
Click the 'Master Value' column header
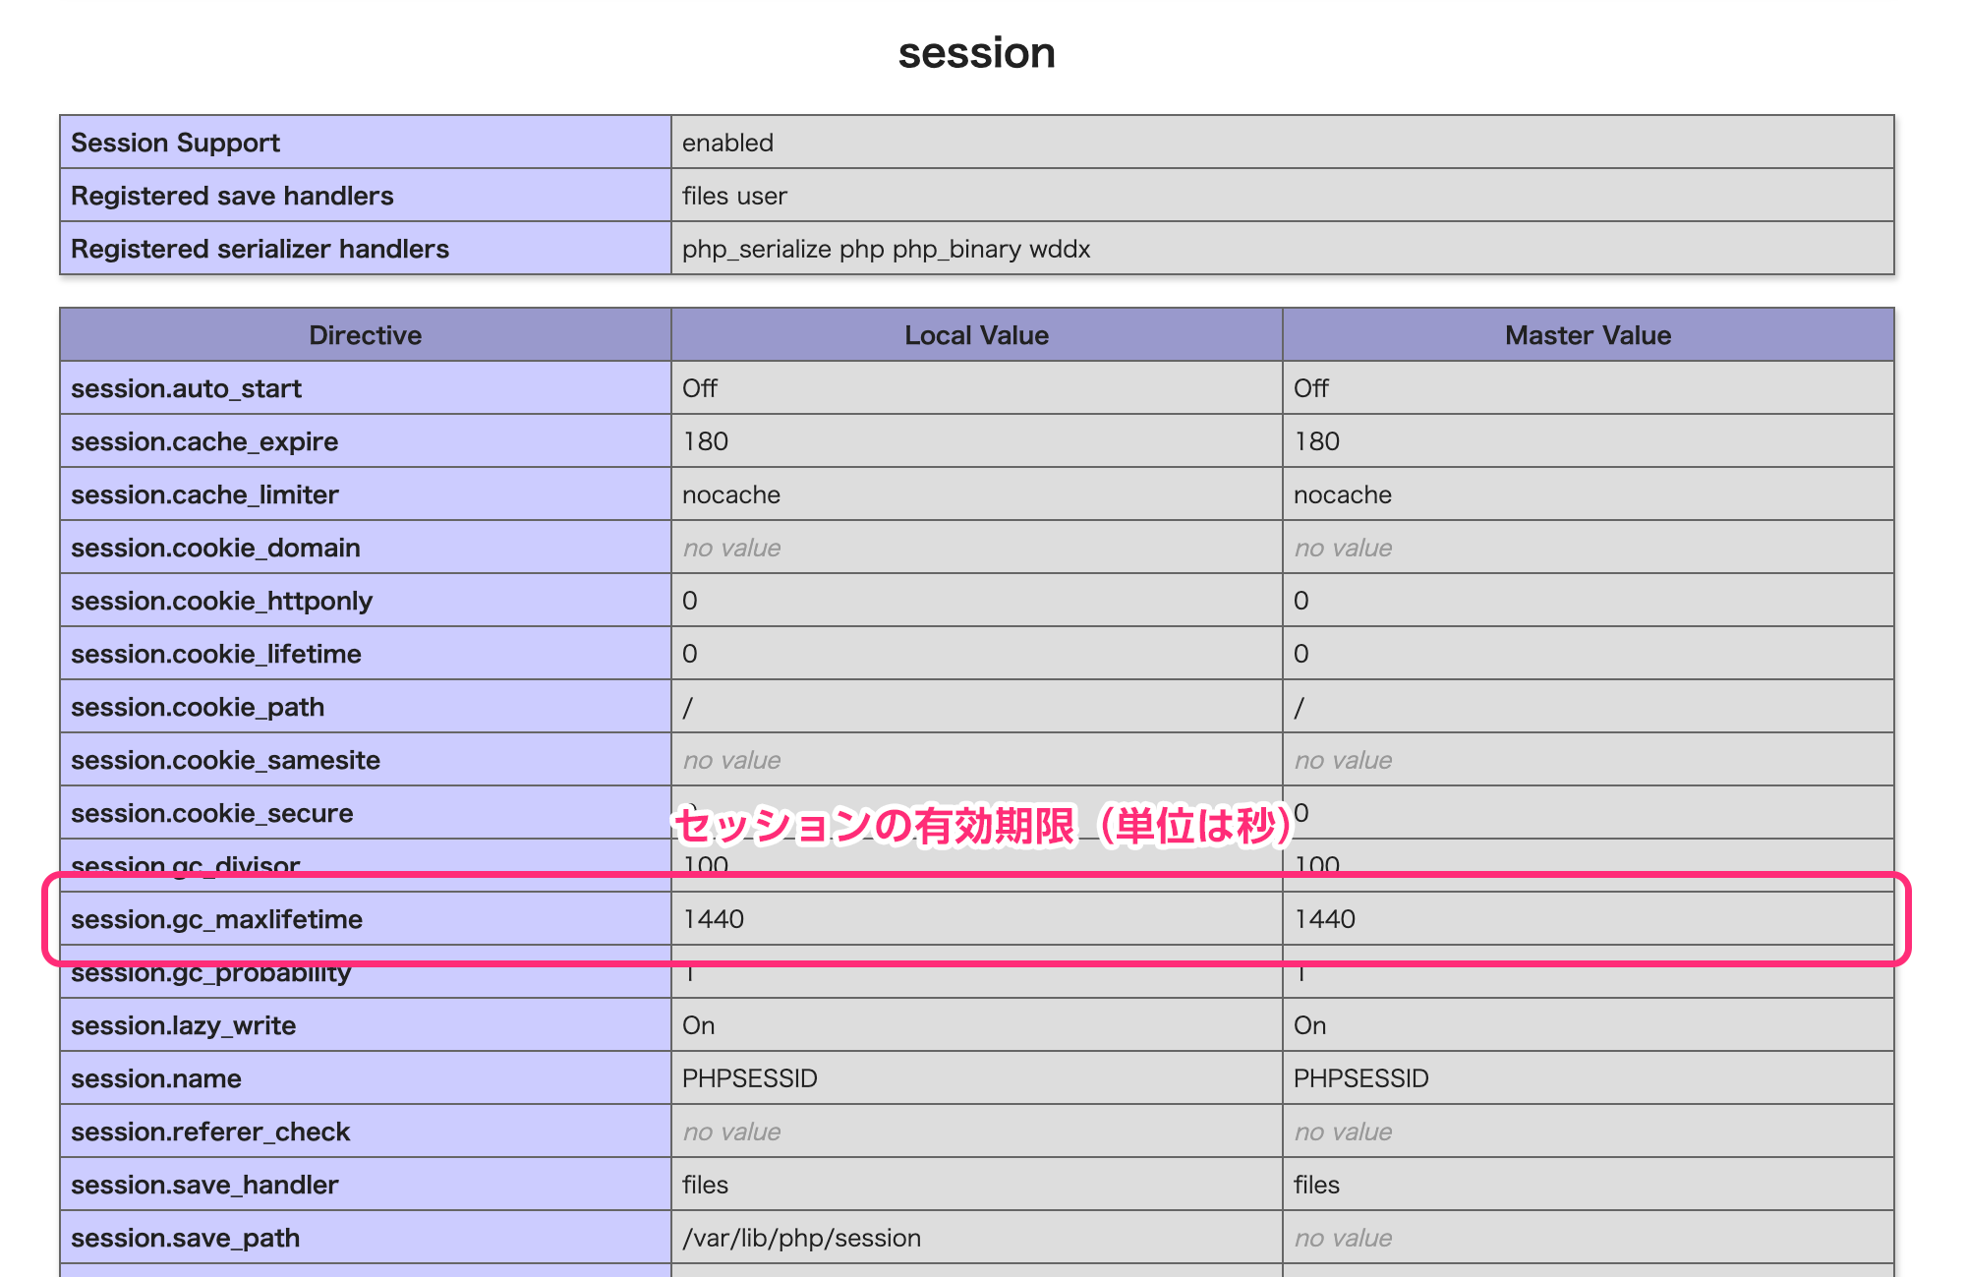[x=1589, y=335]
